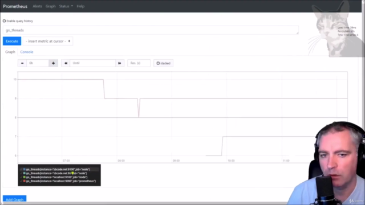365x205 pixels.
Task: Fast-forward the graph end time
Action: tap(120, 63)
